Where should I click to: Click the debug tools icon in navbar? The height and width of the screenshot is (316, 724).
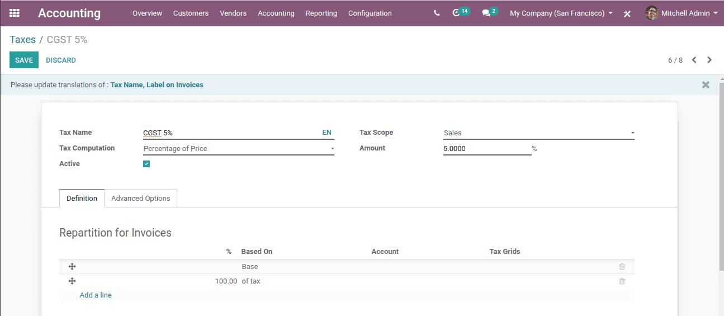pyautogui.click(x=627, y=13)
